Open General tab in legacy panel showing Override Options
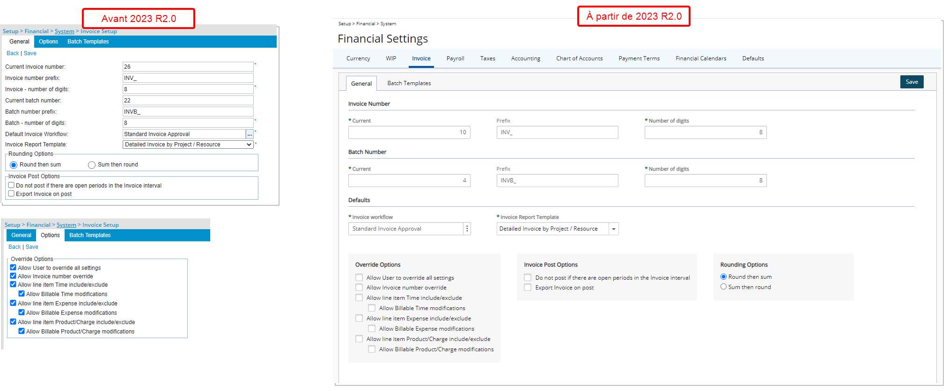The width and height of the screenshot is (949, 391). click(x=22, y=235)
